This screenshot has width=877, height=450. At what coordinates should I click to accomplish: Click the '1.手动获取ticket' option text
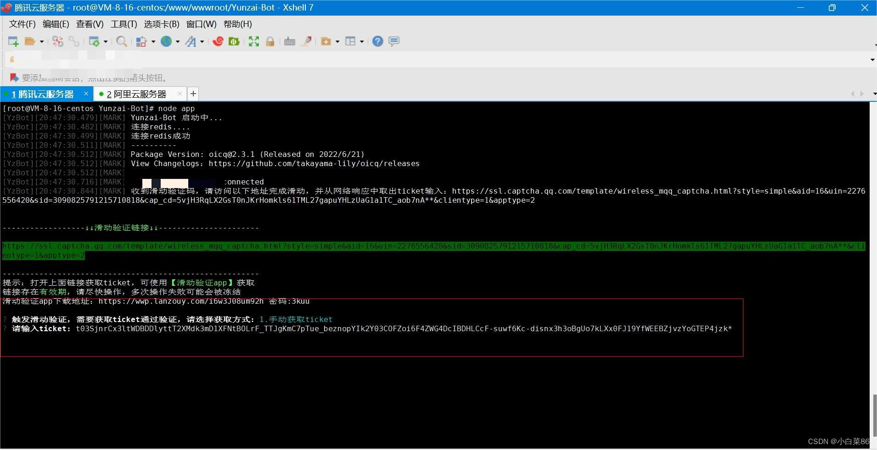(x=296, y=320)
